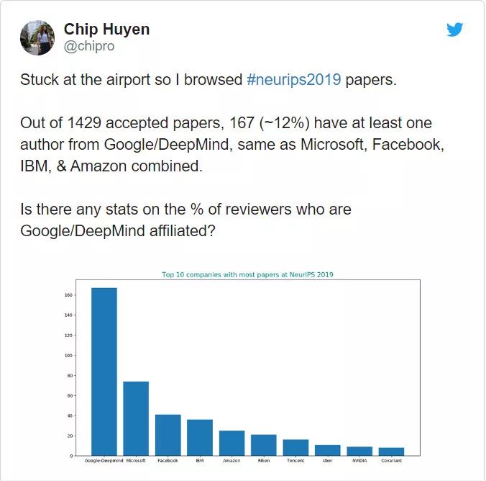Click the Uber bar in chart
The height and width of the screenshot is (481, 486).
[328, 450]
